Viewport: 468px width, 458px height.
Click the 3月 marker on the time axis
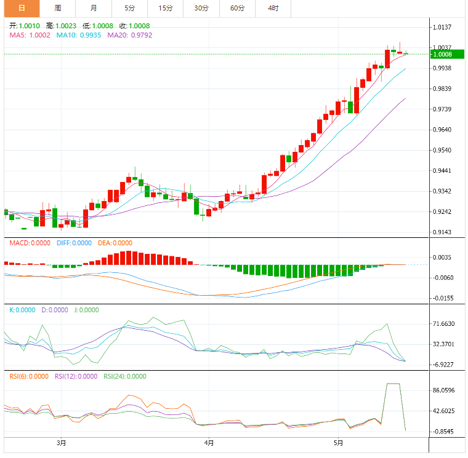click(x=61, y=443)
